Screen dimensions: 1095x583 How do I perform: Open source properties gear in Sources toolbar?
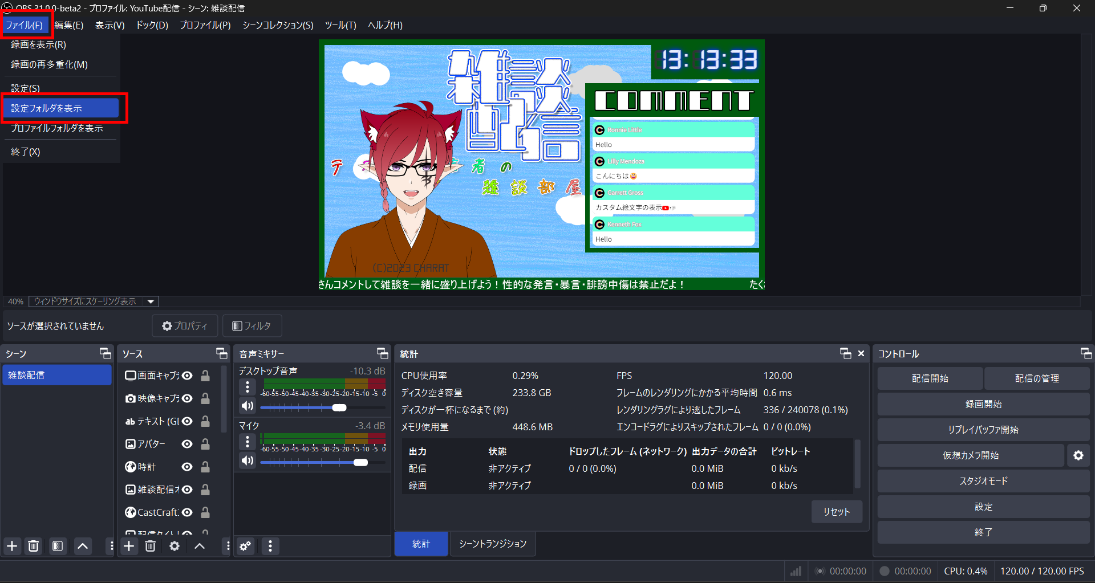point(175,546)
